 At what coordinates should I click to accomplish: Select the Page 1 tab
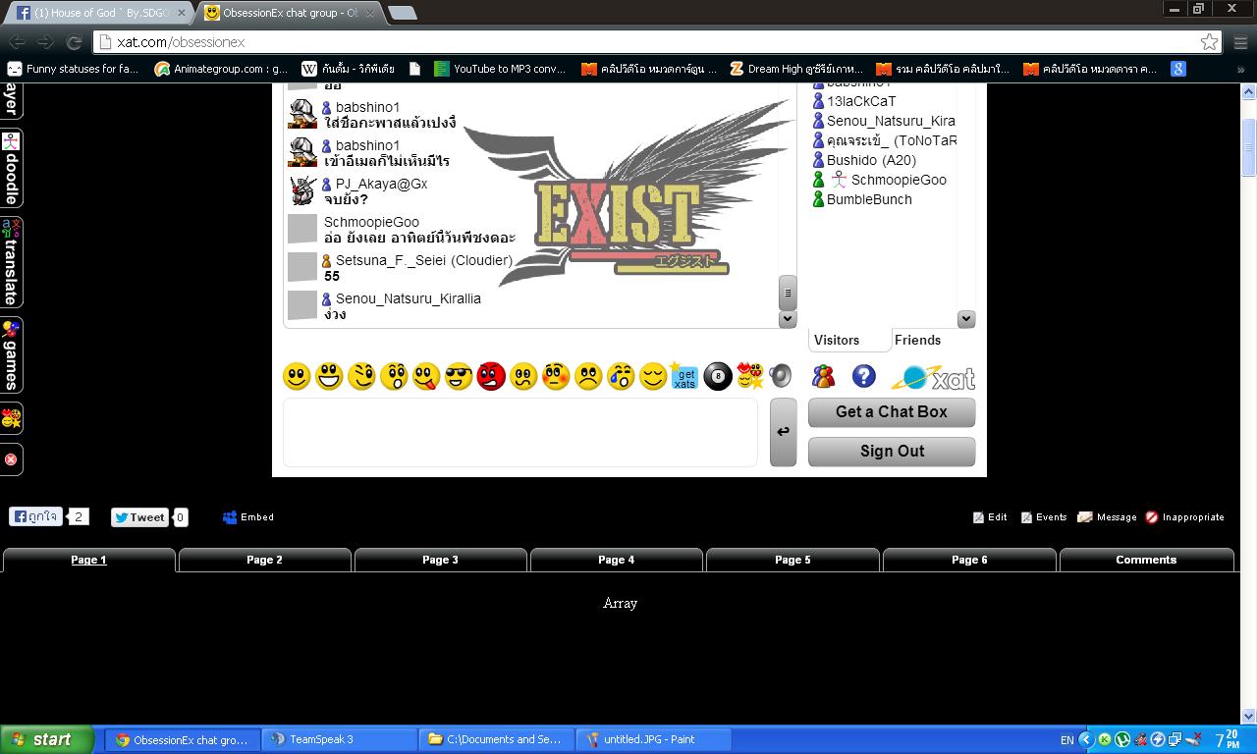point(88,560)
